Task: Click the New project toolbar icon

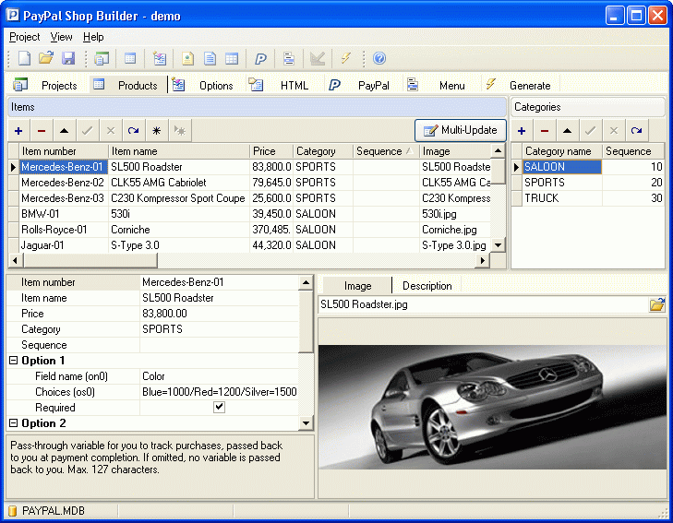Action: (x=25, y=58)
